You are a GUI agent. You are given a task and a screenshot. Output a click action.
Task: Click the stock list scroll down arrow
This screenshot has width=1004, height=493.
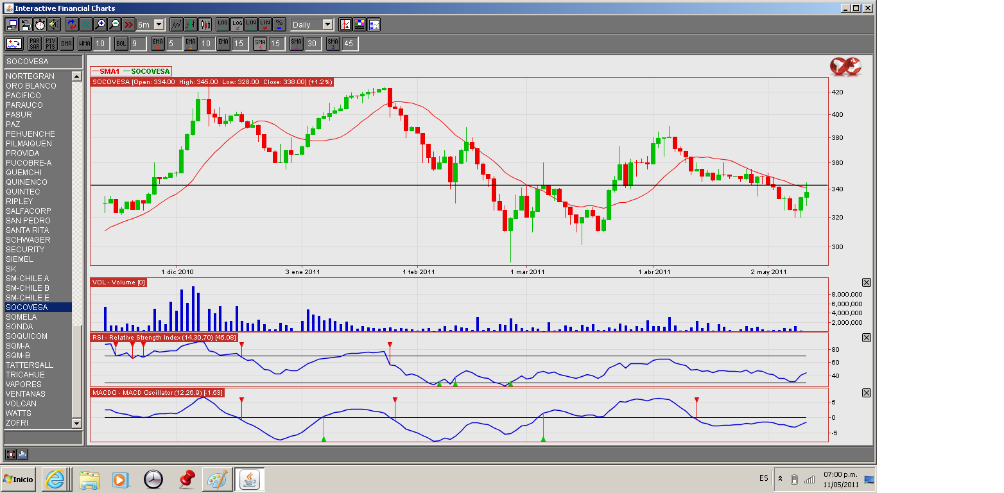77,423
